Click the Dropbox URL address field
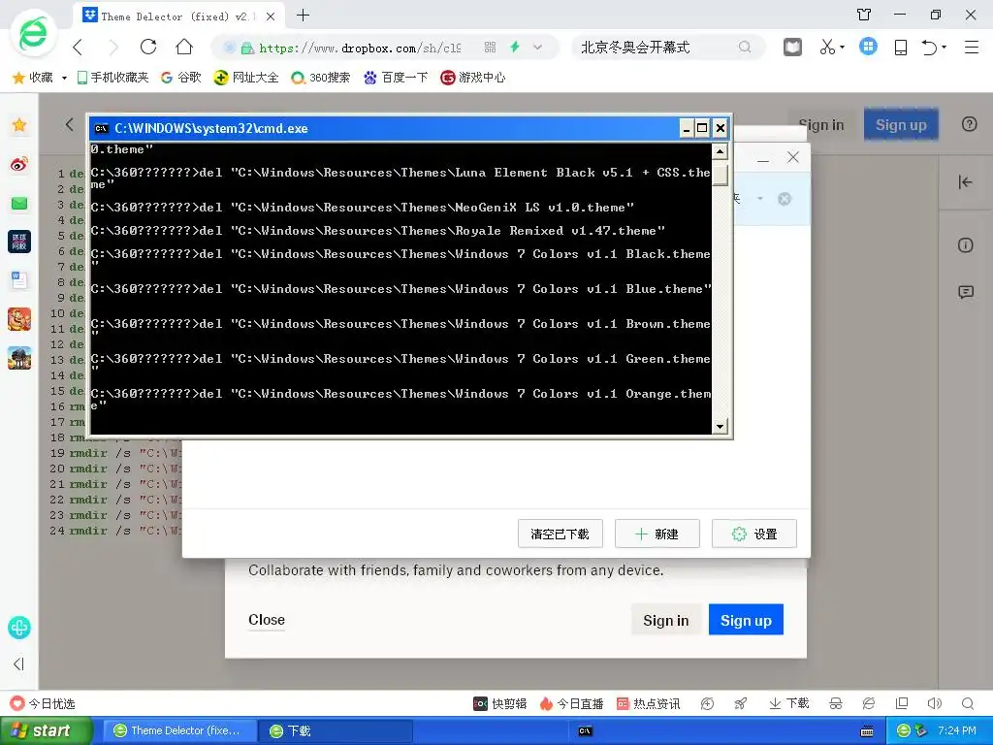993x745 pixels. (360, 49)
